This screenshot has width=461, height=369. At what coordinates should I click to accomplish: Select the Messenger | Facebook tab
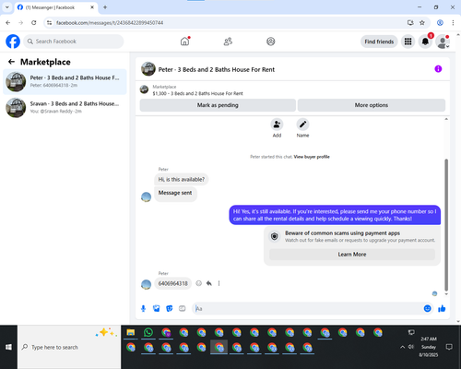[x=56, y=7]
